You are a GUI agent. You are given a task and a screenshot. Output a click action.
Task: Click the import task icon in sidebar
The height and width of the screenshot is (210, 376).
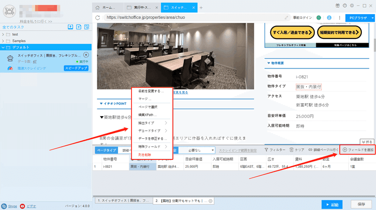[70, 27]
